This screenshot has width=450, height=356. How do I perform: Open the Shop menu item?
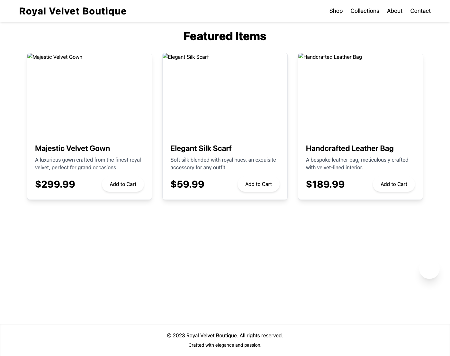(336, 11)
